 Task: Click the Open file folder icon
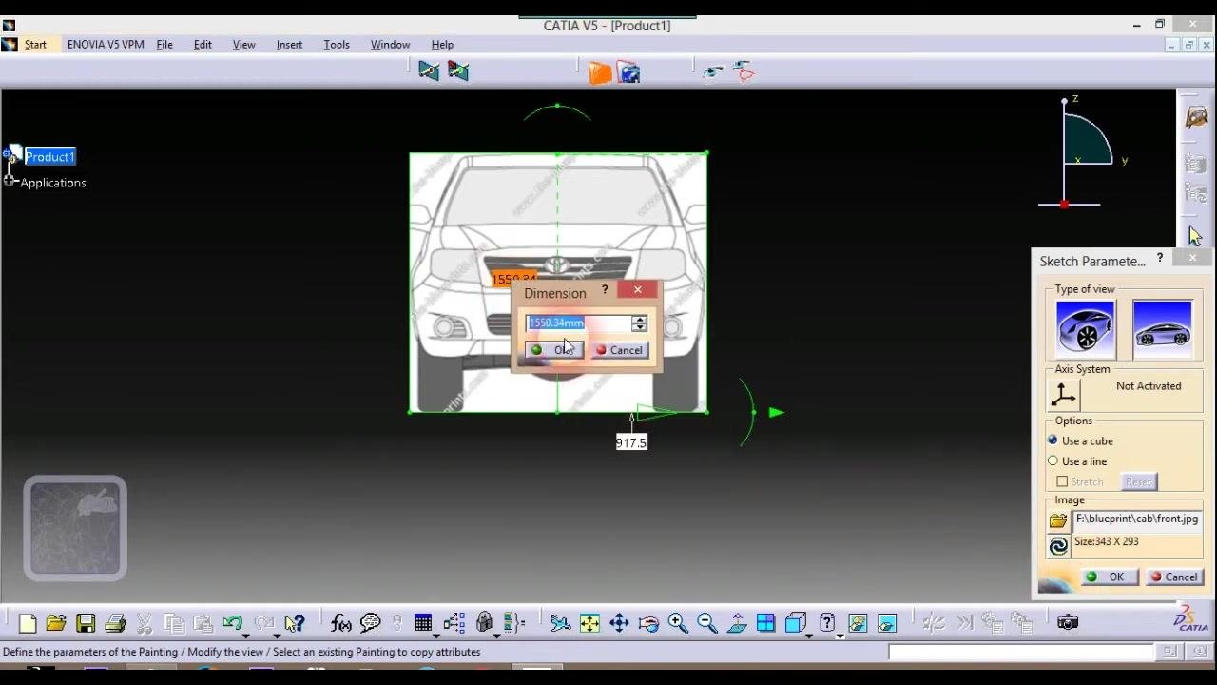[x=56, y=623]
